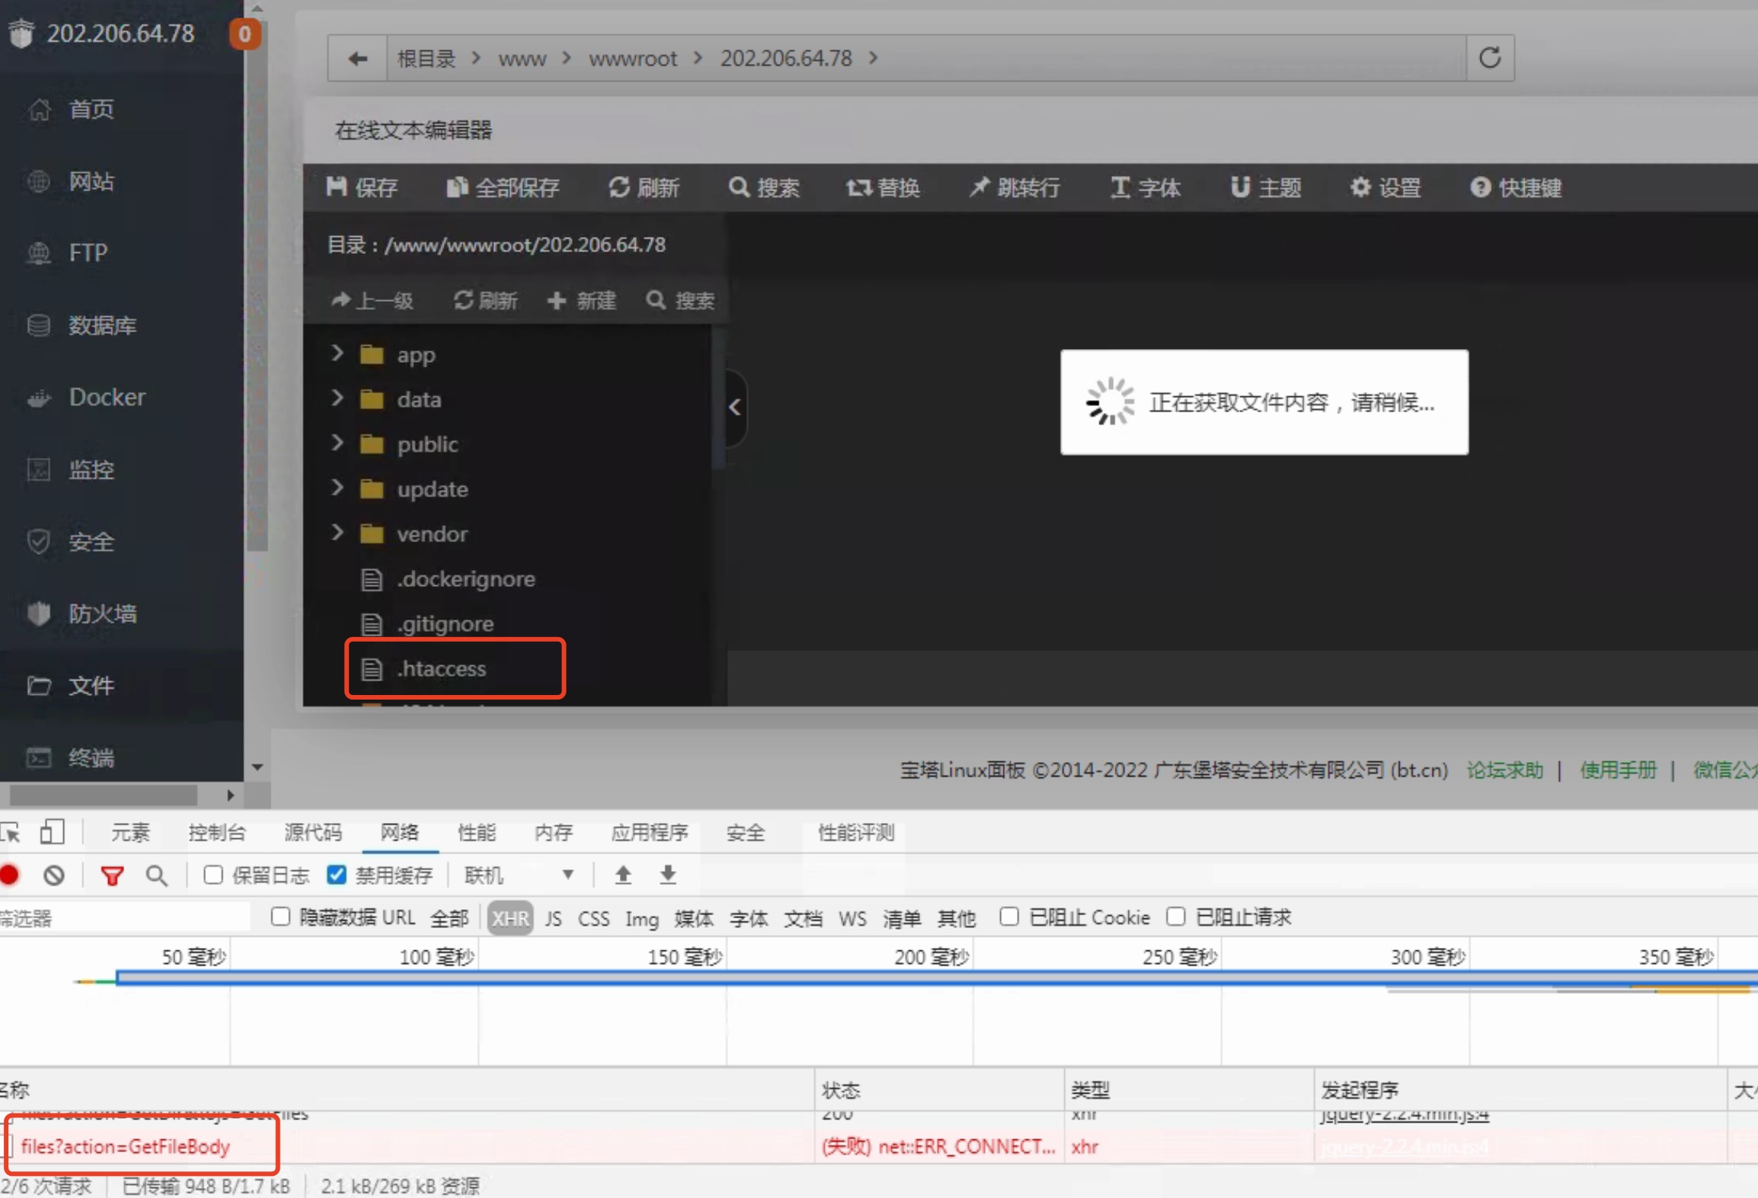Viewport: 1758px width, 1198px height.
Task: Toggle the device emulation icon
Action: (52, 832)
